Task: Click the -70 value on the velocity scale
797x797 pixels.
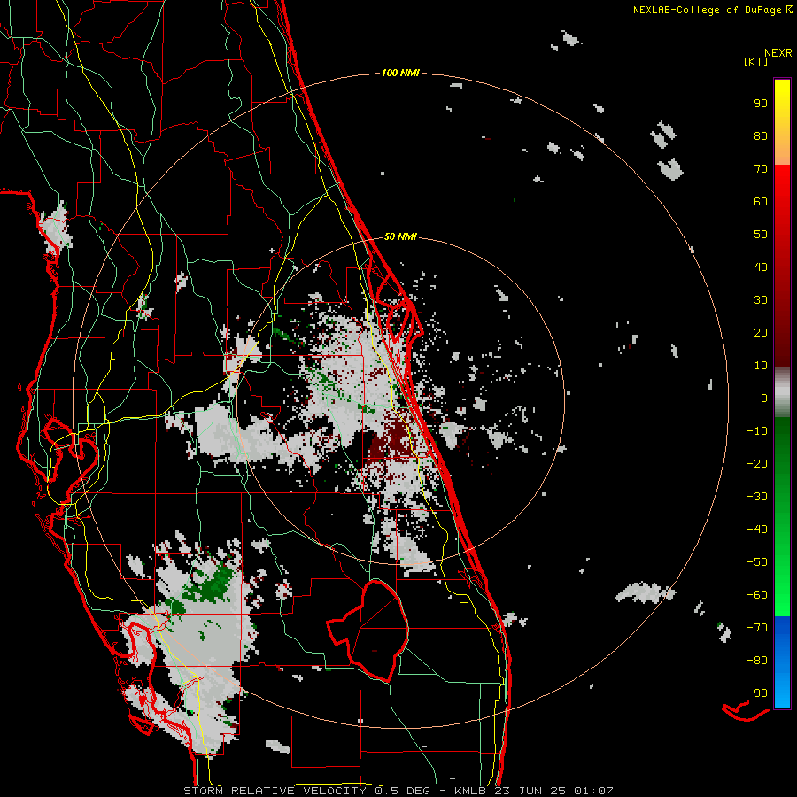Action: pos(757,628)
